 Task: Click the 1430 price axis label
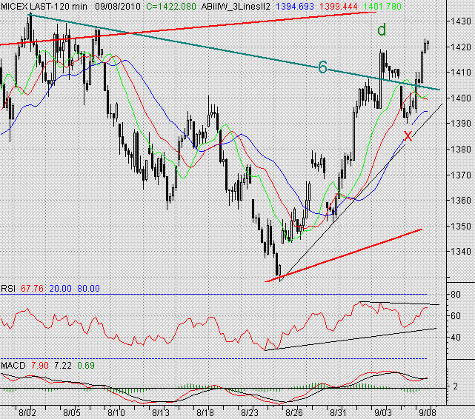coord(460,21)
